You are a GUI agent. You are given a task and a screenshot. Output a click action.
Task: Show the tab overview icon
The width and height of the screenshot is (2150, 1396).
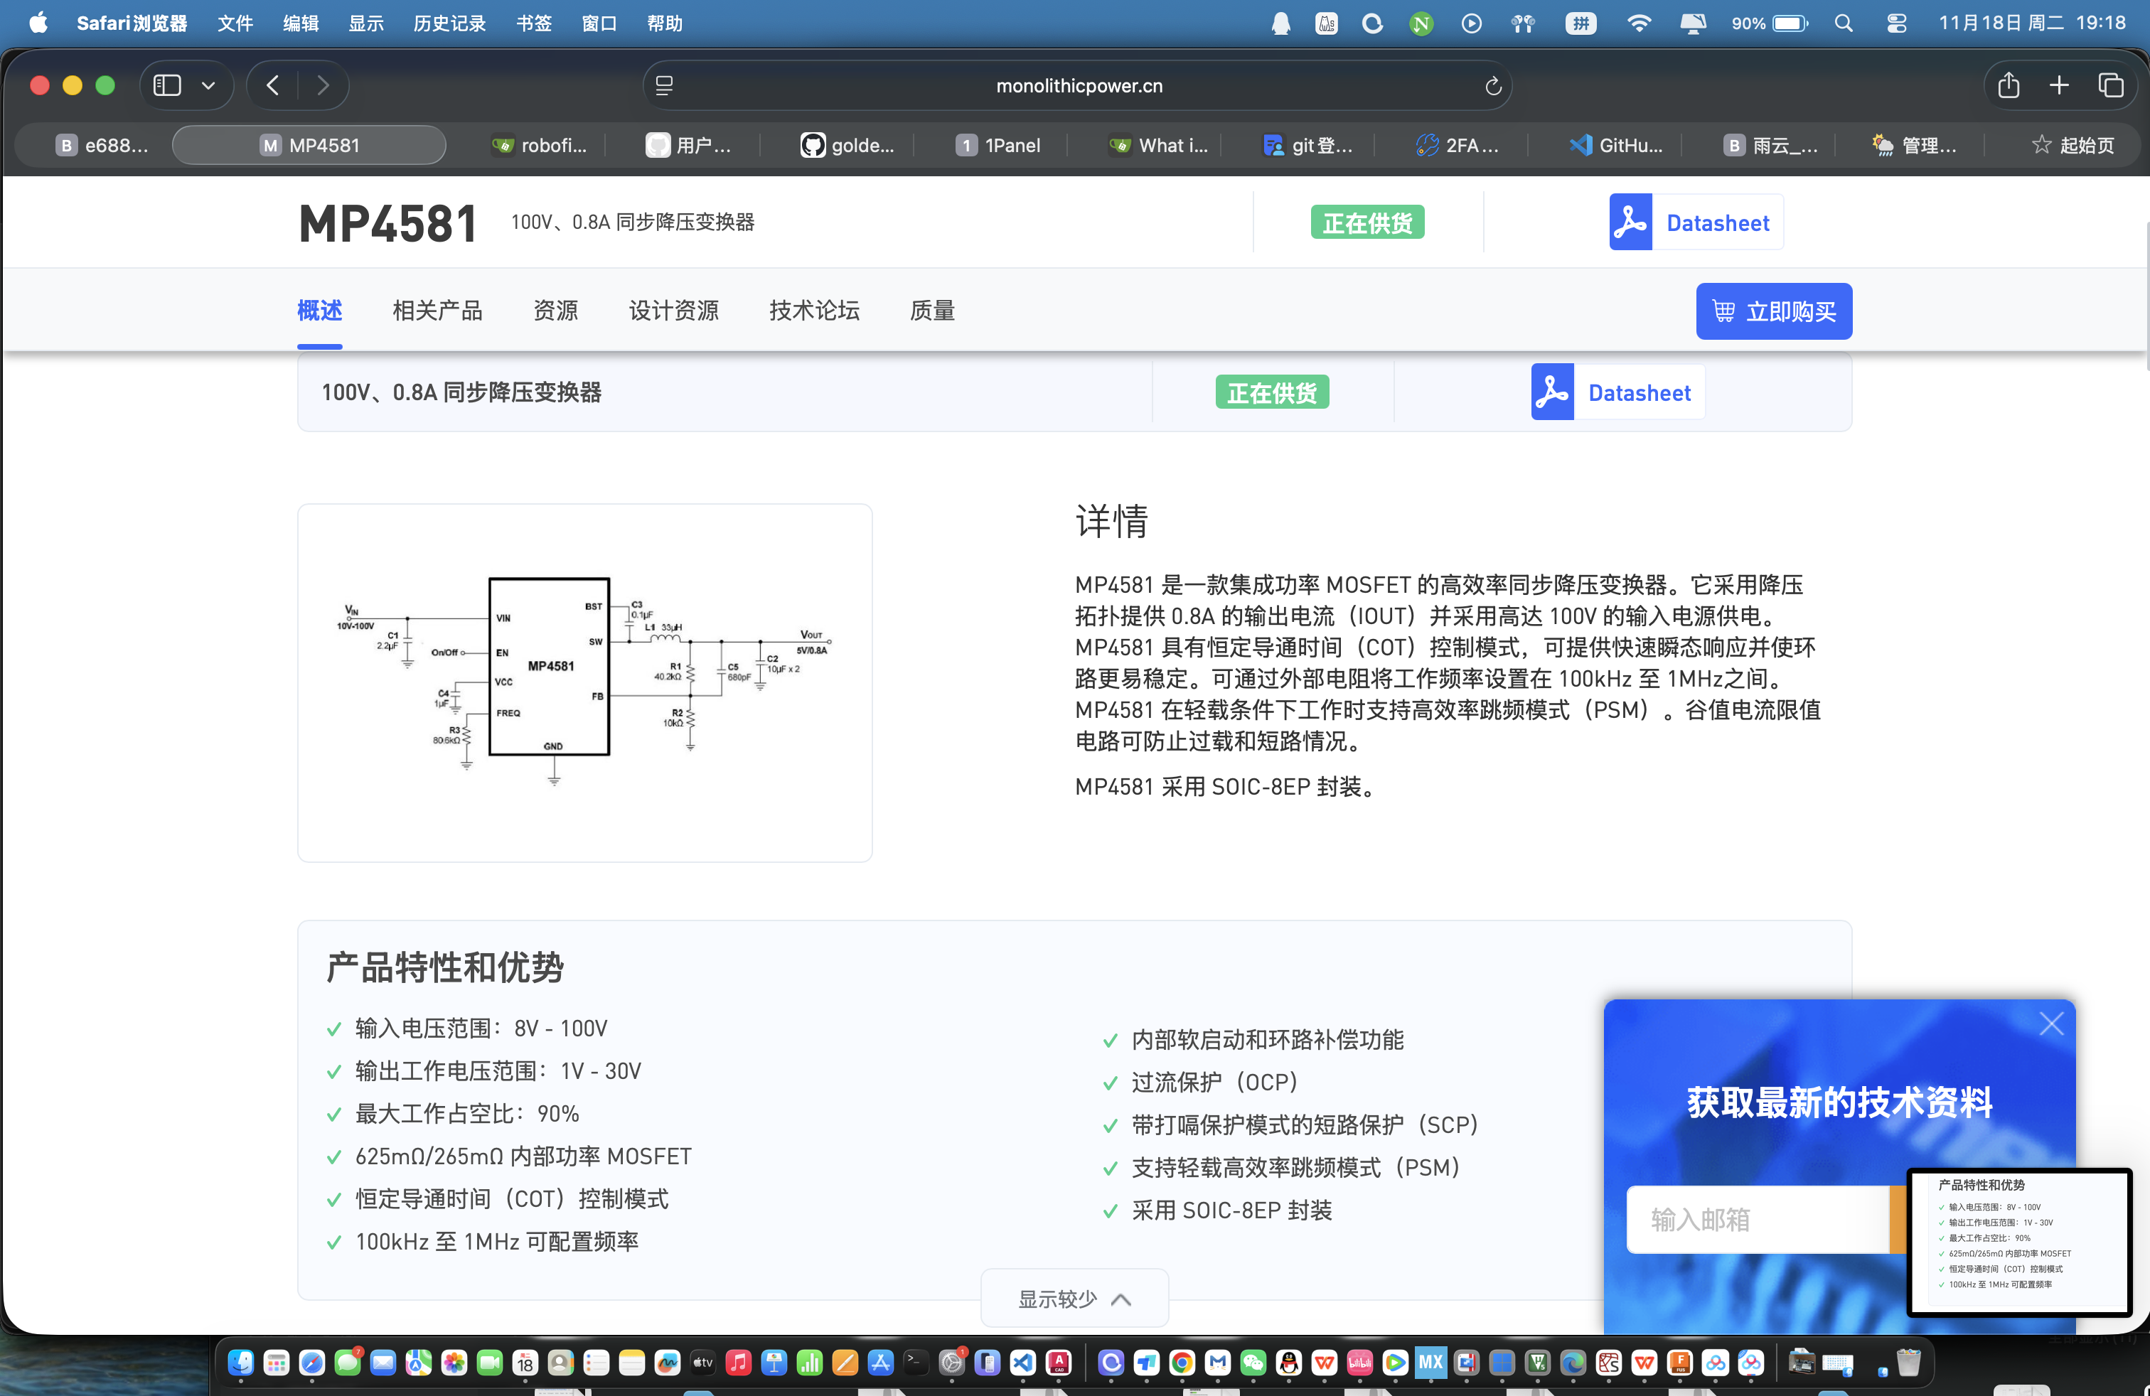[2110, 86]
